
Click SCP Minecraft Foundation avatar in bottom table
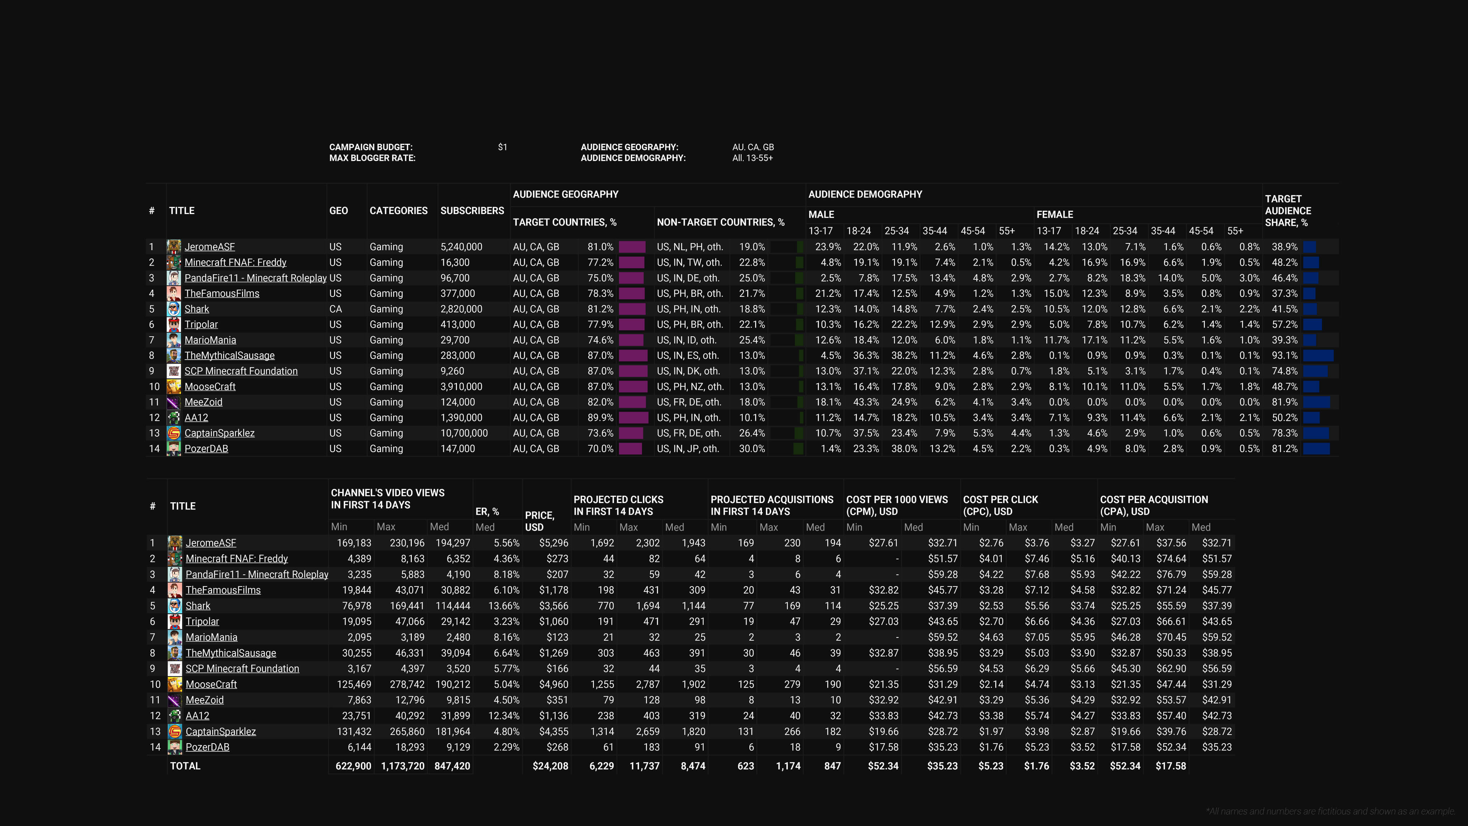pos(175,669)
